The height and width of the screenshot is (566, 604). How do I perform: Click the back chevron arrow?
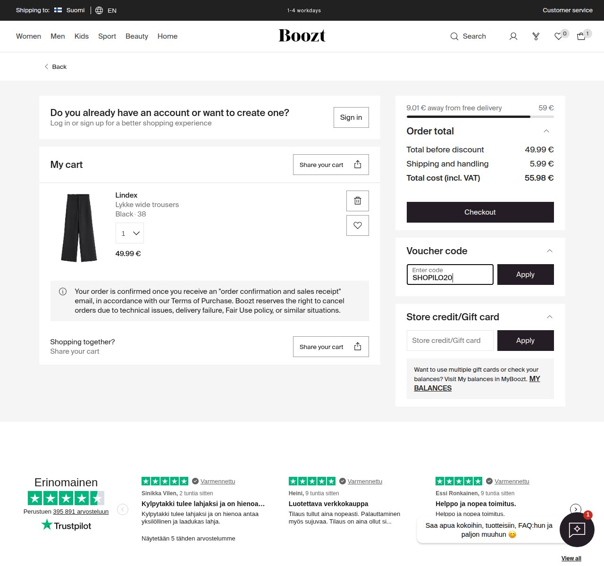[46, 67]
